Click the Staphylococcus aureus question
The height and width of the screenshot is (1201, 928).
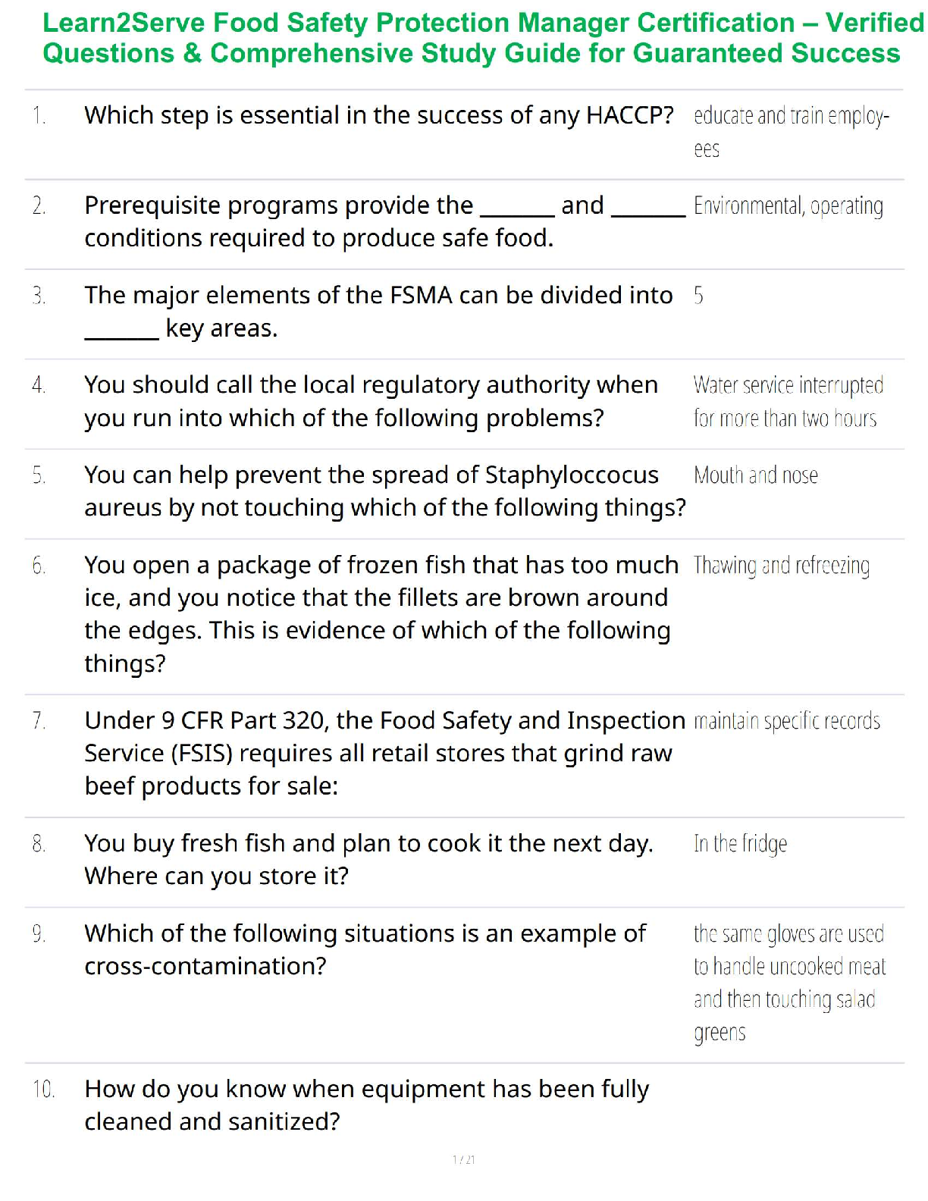[384, 491]
